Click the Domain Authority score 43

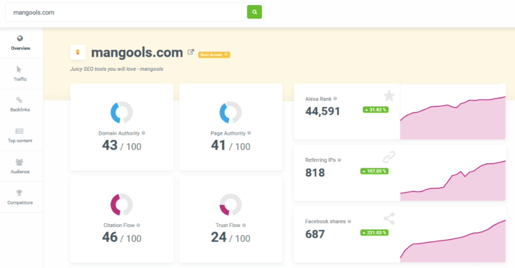point(110,145)
